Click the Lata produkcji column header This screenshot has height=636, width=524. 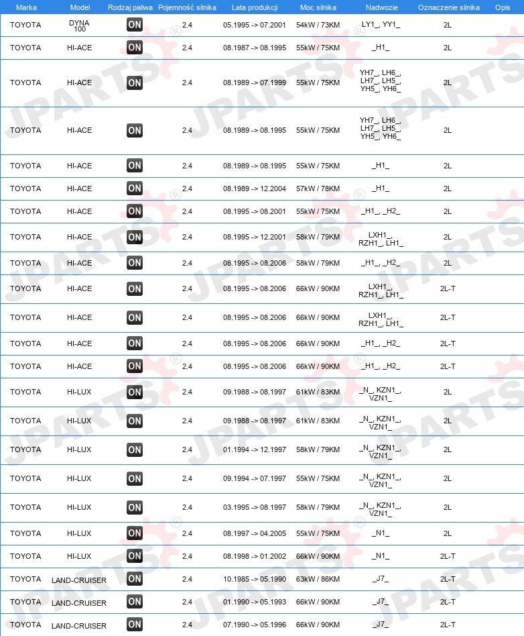[x=255, y=7]
